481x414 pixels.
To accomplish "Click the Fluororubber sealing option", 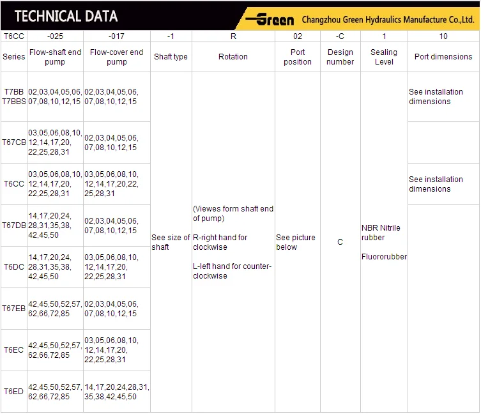I will (384, 257).
